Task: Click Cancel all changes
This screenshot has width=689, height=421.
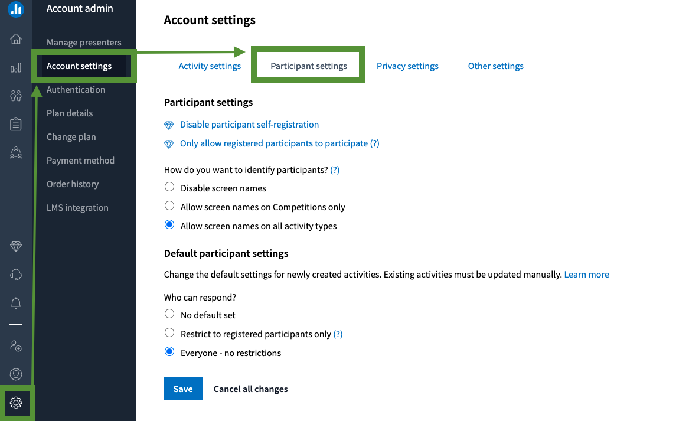Action: 250,389
